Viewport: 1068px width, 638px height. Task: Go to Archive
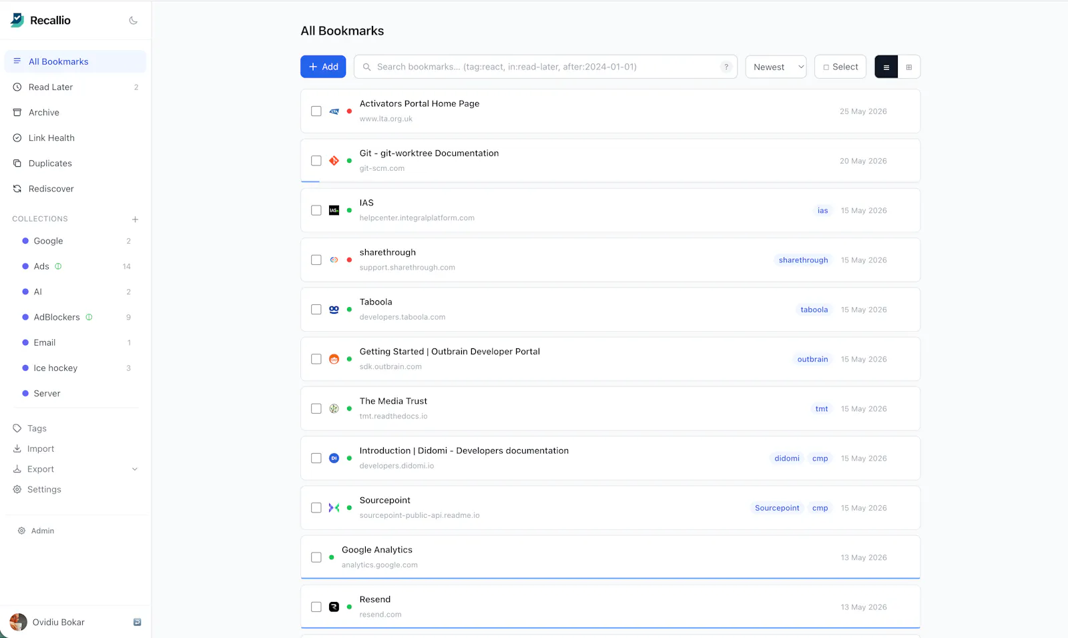coord(75,112)
